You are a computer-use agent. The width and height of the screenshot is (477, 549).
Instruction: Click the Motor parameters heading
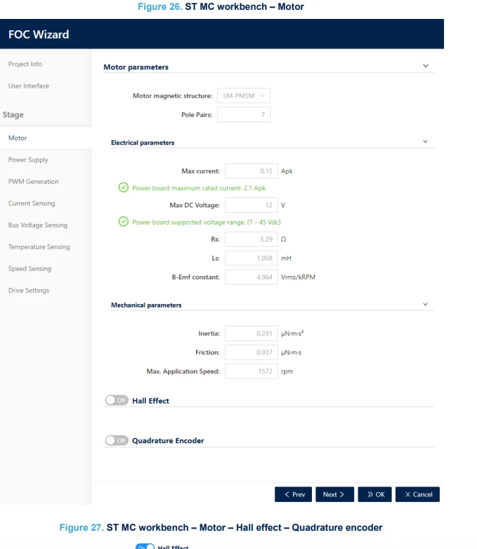point(136,67)
